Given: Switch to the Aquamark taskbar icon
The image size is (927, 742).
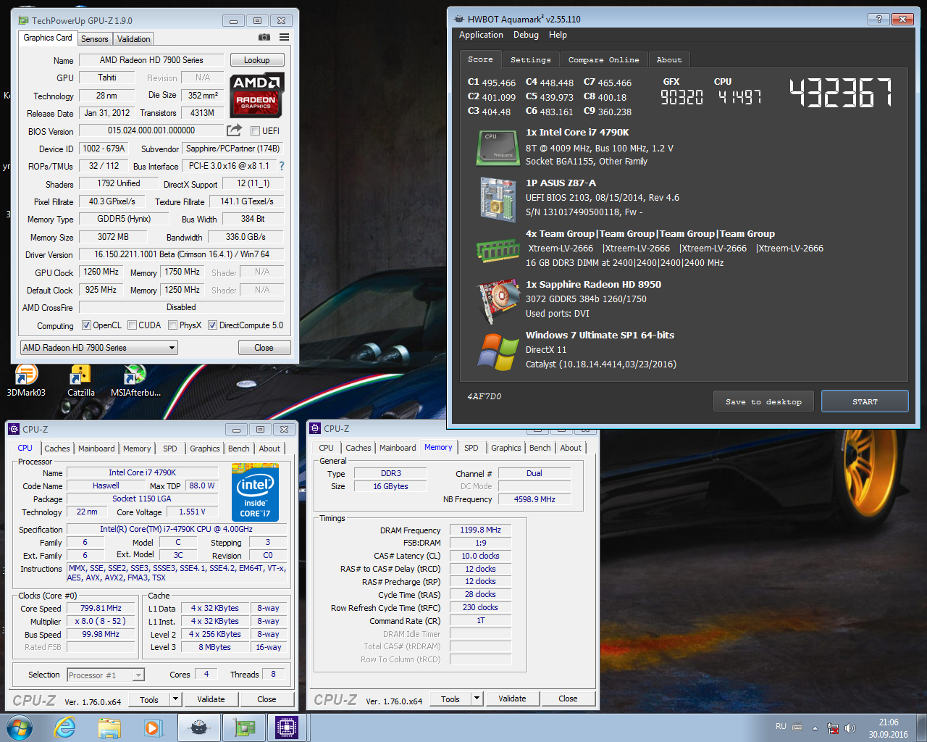Looking at the screenshot, I should coord(199,728).
